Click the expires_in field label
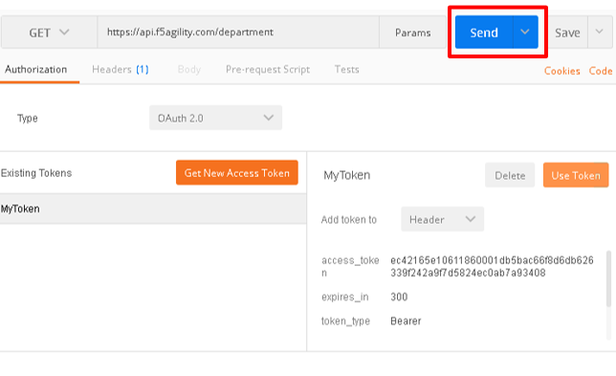 [x=345, y=297]
